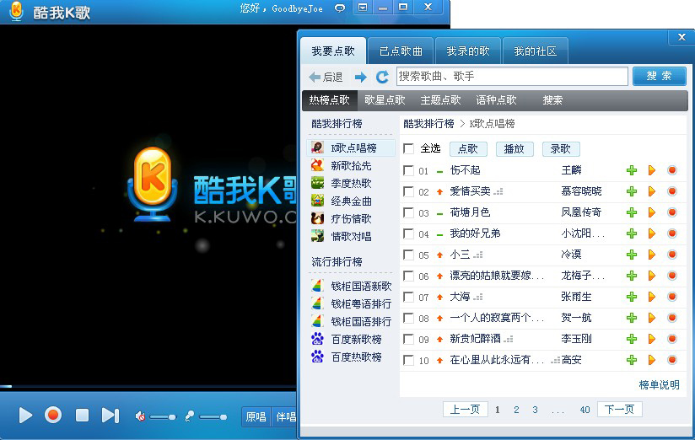The height and width of the screenshot is (440, 695).
Task: Mute the speaker volume icon
Action: coord(141,416)
